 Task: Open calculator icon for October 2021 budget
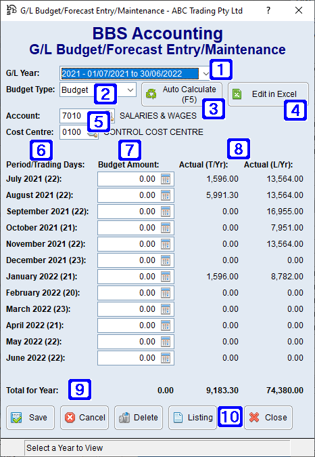point(166,228)
